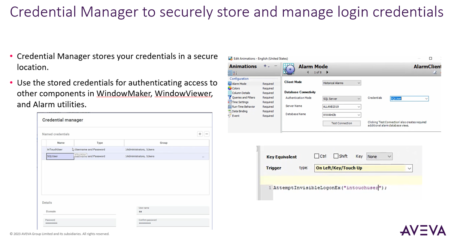454x242 pixels.
Task: Click the large Alarm Mode bell icon
Action: click(x=289, y=69)
